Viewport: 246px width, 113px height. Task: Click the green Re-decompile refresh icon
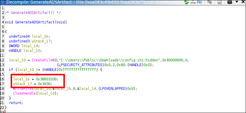coord(186,2)
